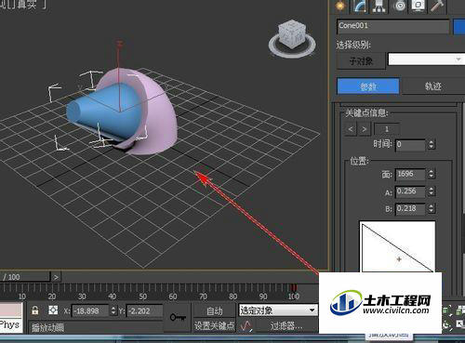Go to previous key with the < arrow
This screenshot has height=343, width=465.
click(x=351, y=129)
